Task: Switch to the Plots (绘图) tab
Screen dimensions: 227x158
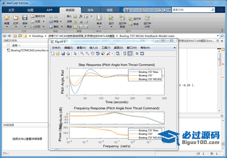Action: [x=30, y=10]
